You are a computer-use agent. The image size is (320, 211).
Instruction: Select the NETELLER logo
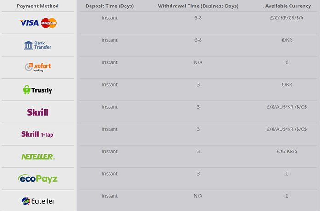(x=38, y=156)
